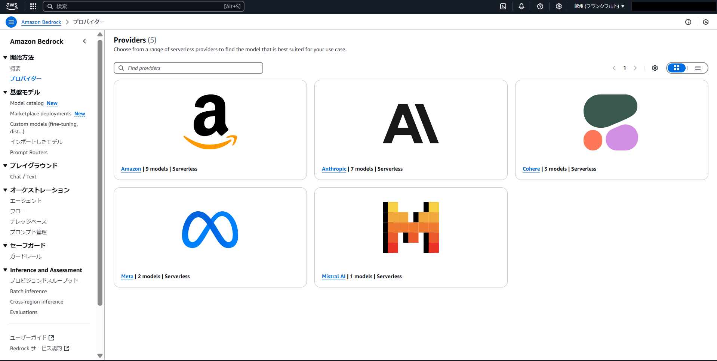Toggle the hamburger navigation menu button
The width and height of the screenshot is (717, 361).
point(11,22)
